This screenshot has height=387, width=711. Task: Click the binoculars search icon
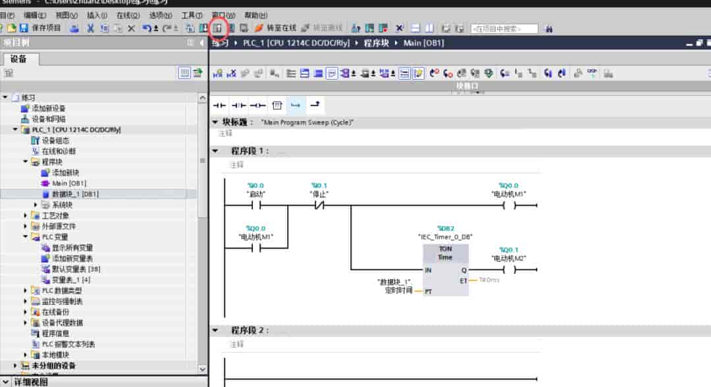click(548, 28)
